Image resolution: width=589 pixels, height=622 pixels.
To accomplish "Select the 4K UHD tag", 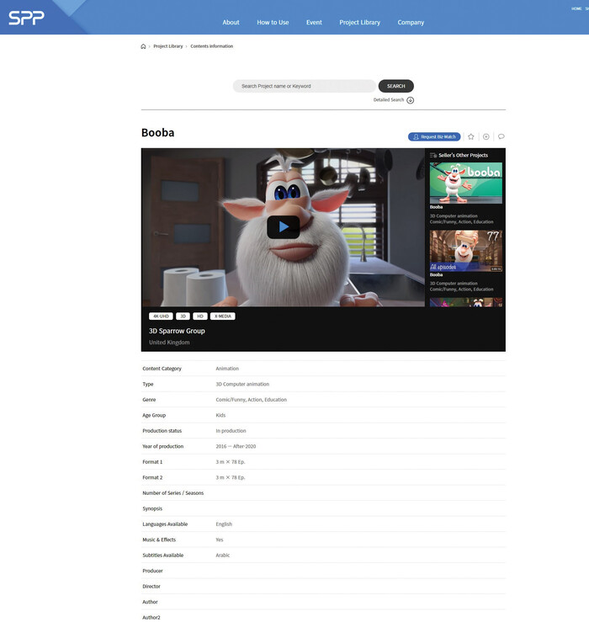I will point(161,316).
